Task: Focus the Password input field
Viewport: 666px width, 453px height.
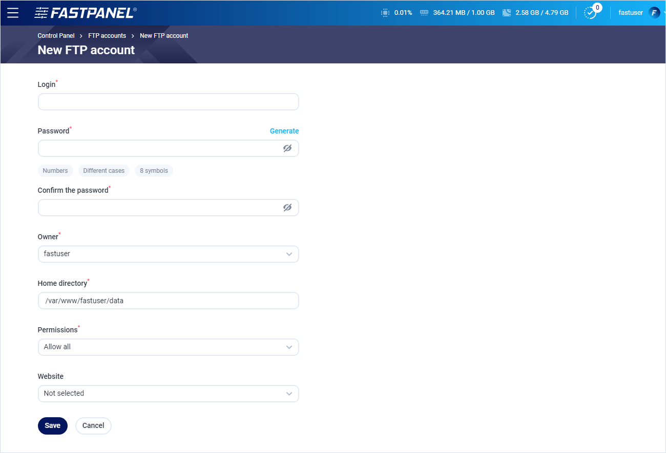Action: [x=168, y=148]
